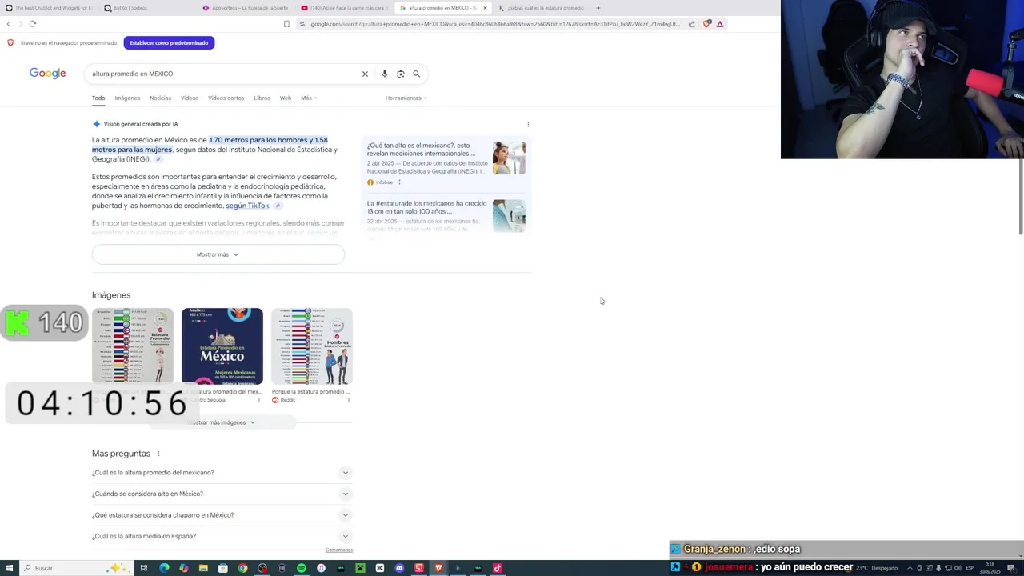Switch to Web results tab
Screen dimensions: 1024x576
tap(286, 98)
